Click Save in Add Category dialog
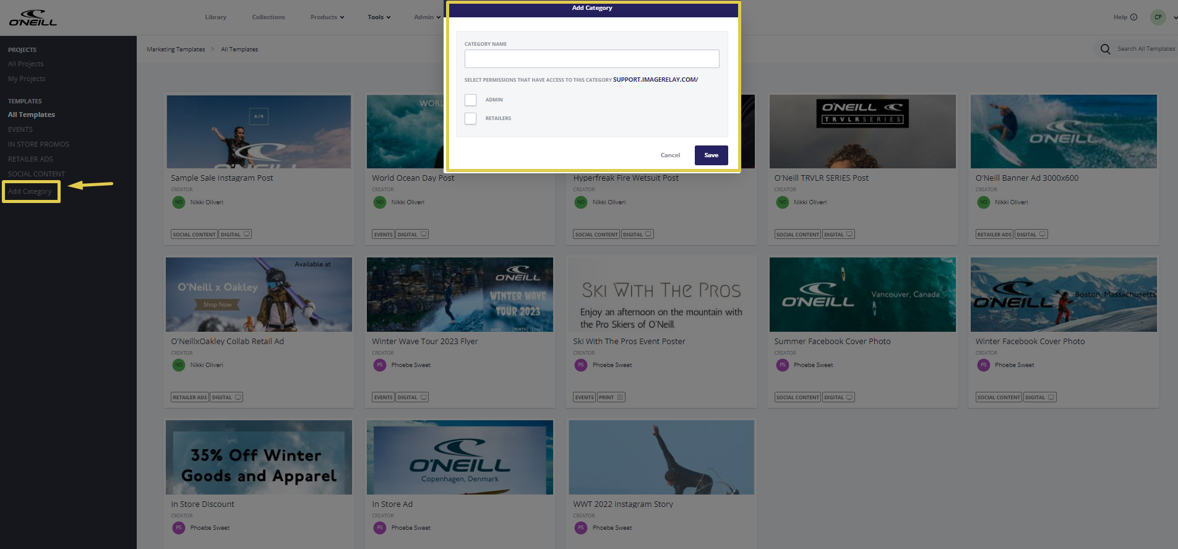The height and width of the screenshot is (549, 1178). tap(711, 155)
